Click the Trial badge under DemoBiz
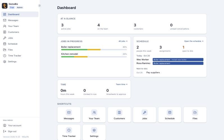The image size is (224, 140). click(12, 7)
